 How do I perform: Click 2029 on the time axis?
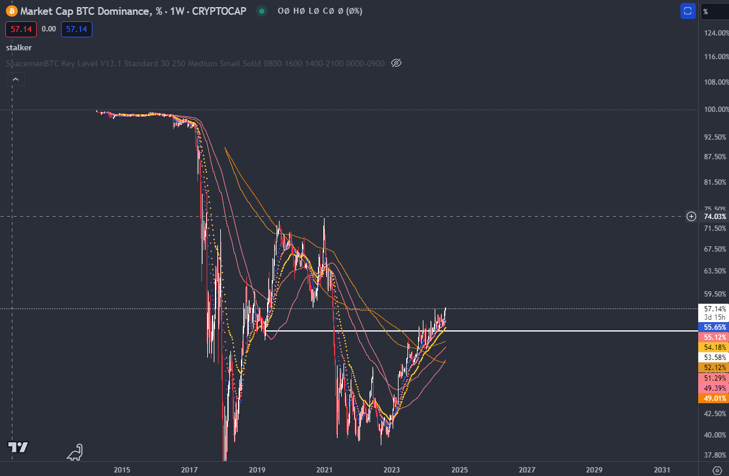click(594, 469)
